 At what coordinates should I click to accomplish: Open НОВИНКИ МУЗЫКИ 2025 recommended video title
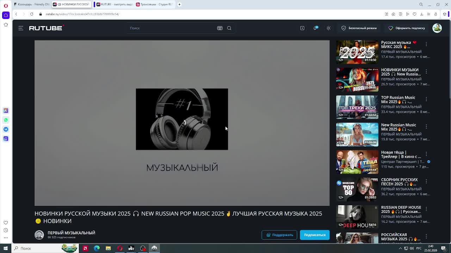[401, 72]
